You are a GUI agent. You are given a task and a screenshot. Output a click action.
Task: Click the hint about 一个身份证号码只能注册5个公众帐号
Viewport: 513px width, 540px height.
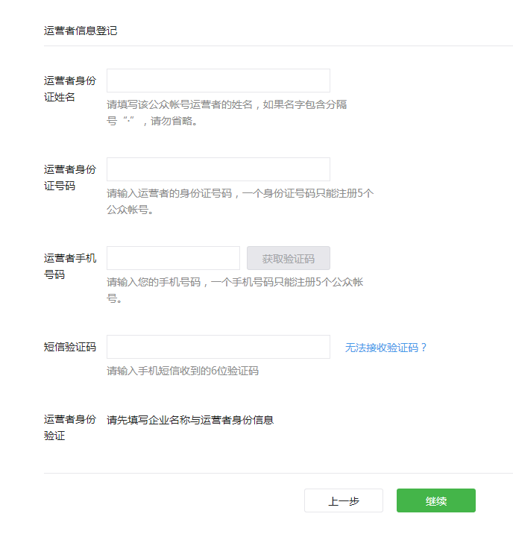coord(239,201)
